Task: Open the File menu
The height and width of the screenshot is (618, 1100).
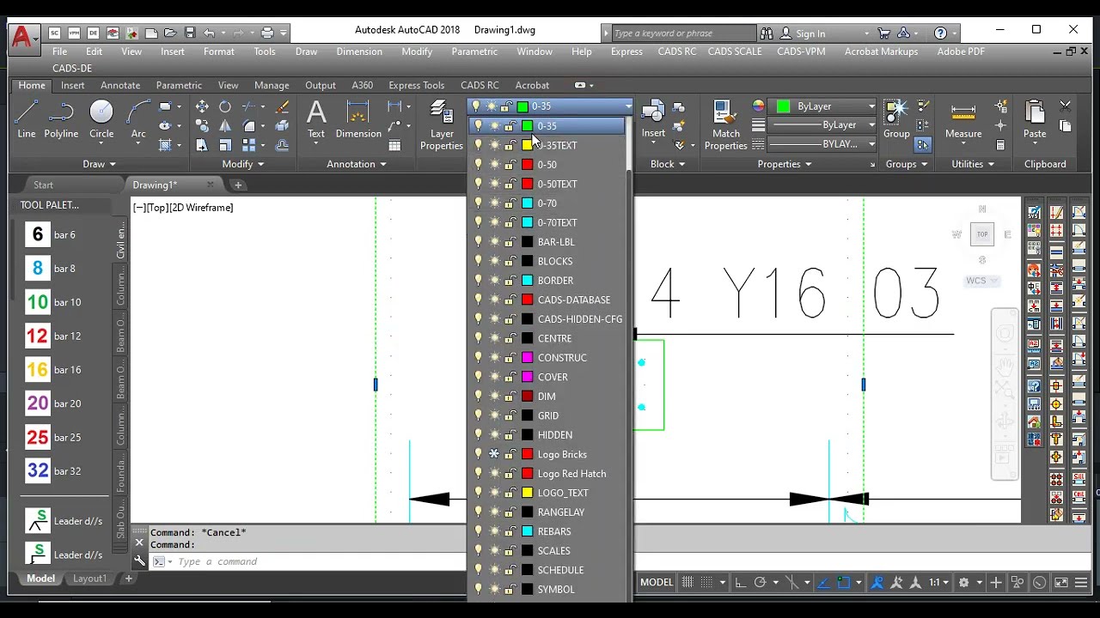Action: pos(59,51)
